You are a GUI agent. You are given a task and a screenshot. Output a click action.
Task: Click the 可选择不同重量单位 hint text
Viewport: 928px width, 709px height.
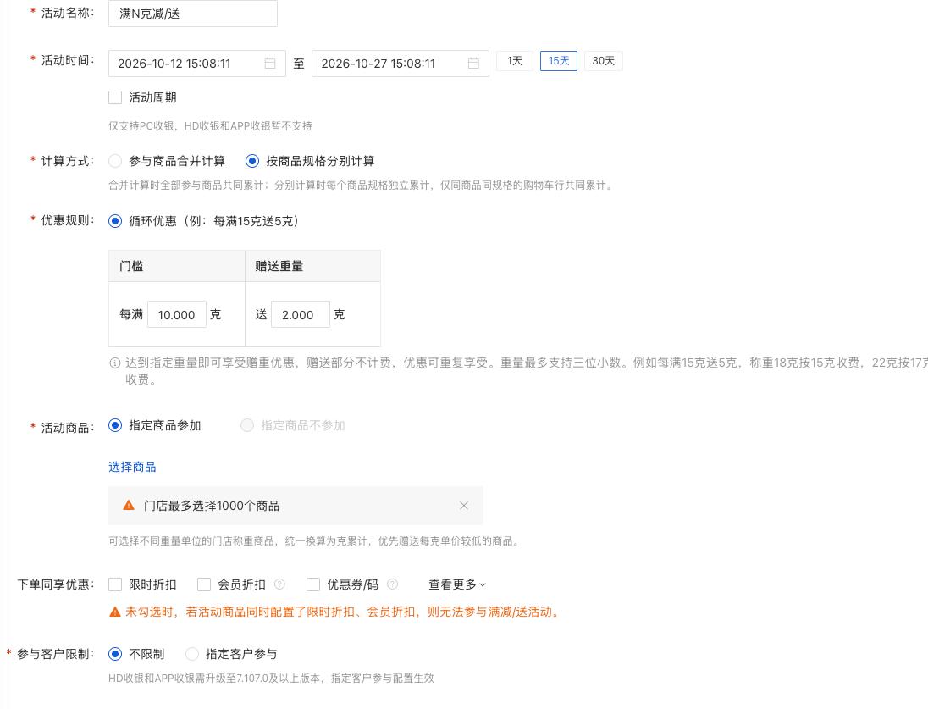tap(315, 540)
